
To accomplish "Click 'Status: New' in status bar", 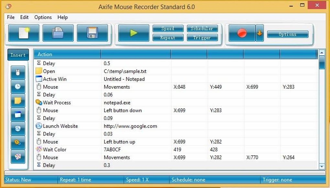I will click(x=18, y=180).
